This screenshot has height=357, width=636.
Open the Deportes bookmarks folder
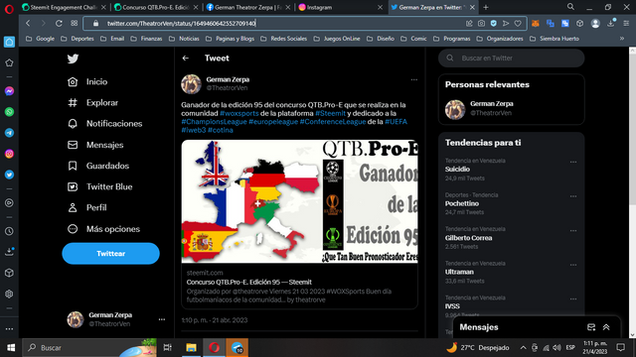point(78,39)
